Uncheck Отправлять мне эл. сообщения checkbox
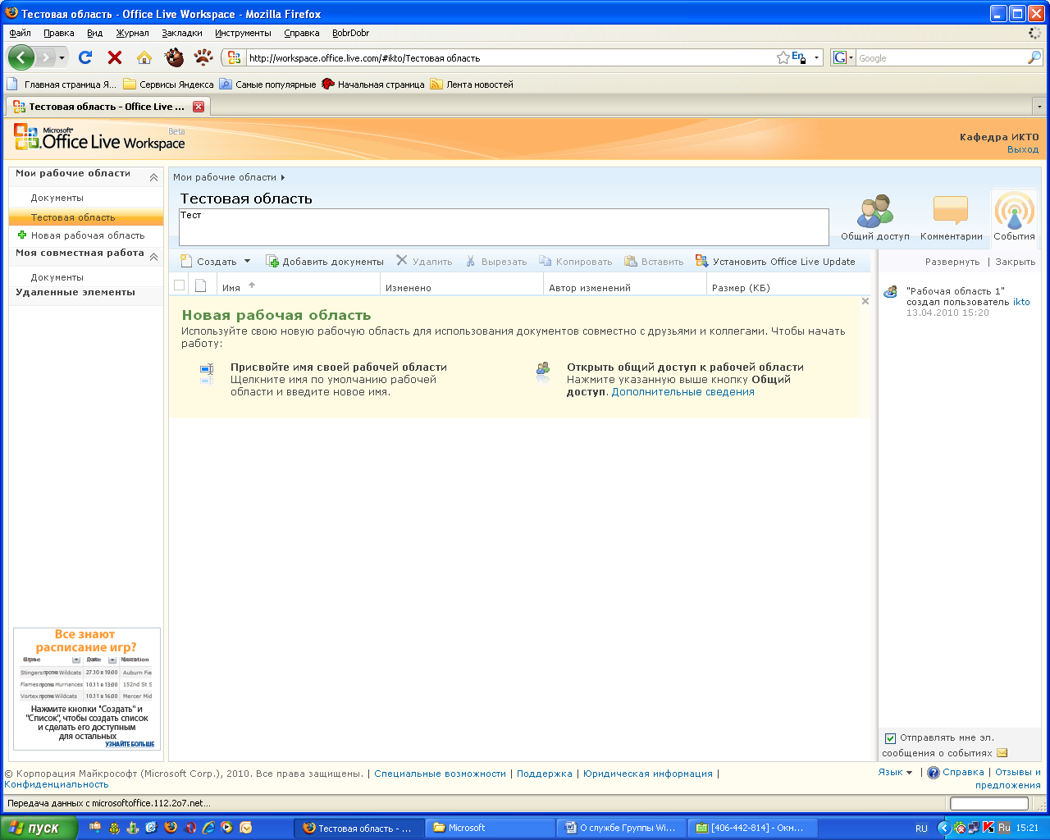This screenshot has height=840, width=1050. click(x=890, y=738)
